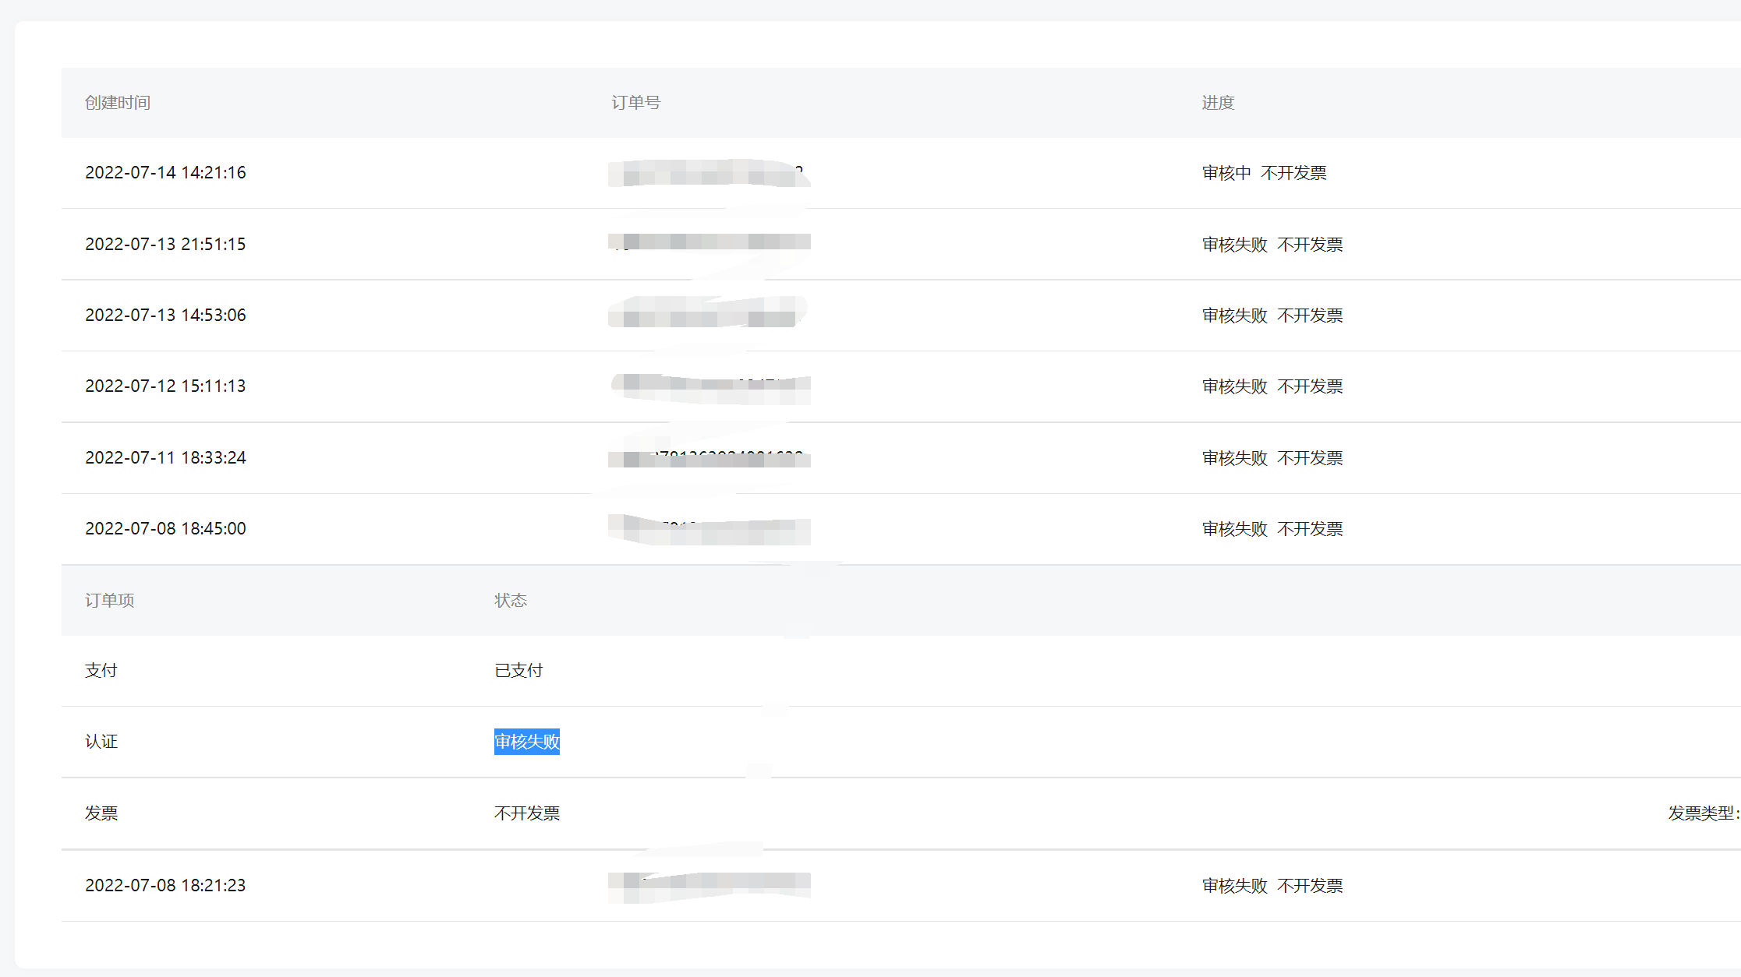Select the 2022-07-13 14:53:06 order row

pyautogui.click(x=165, y=316)
